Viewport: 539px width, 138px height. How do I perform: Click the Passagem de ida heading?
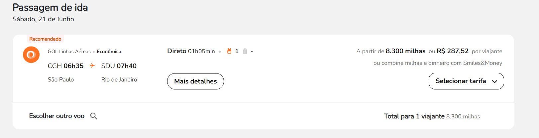pos(50,7)
